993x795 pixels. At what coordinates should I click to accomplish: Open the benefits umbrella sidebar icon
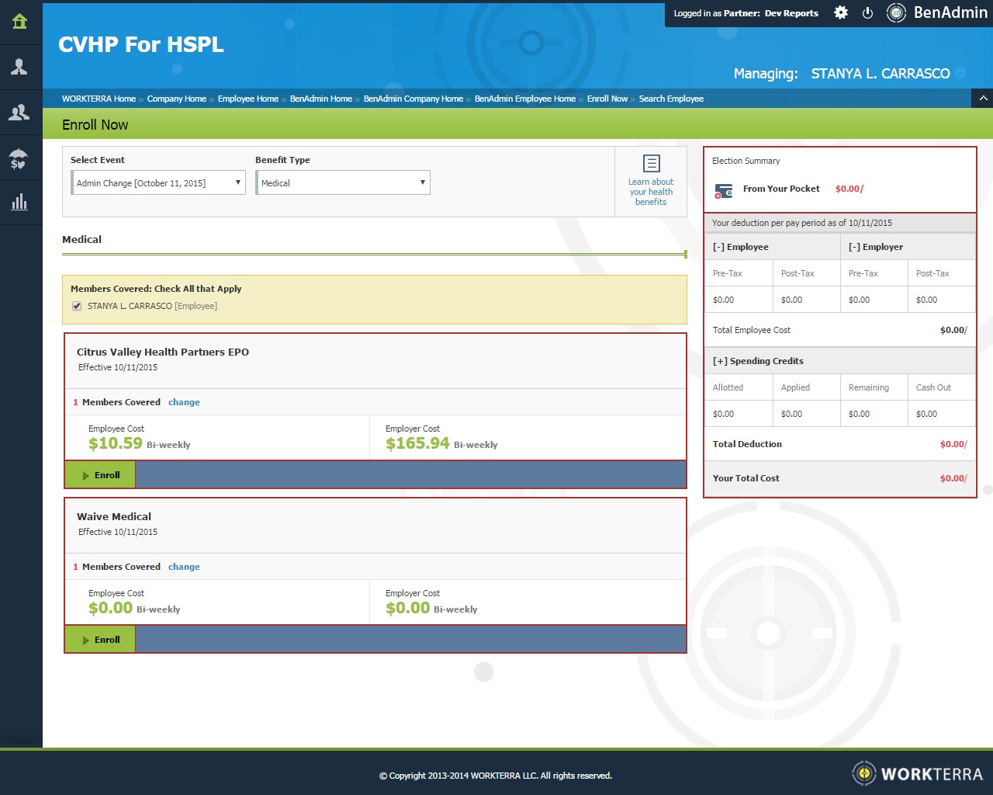[x=19, y=158]
